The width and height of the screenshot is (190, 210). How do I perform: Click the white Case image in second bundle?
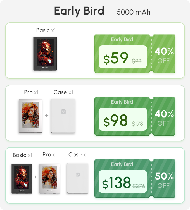(x=63, y=116)
